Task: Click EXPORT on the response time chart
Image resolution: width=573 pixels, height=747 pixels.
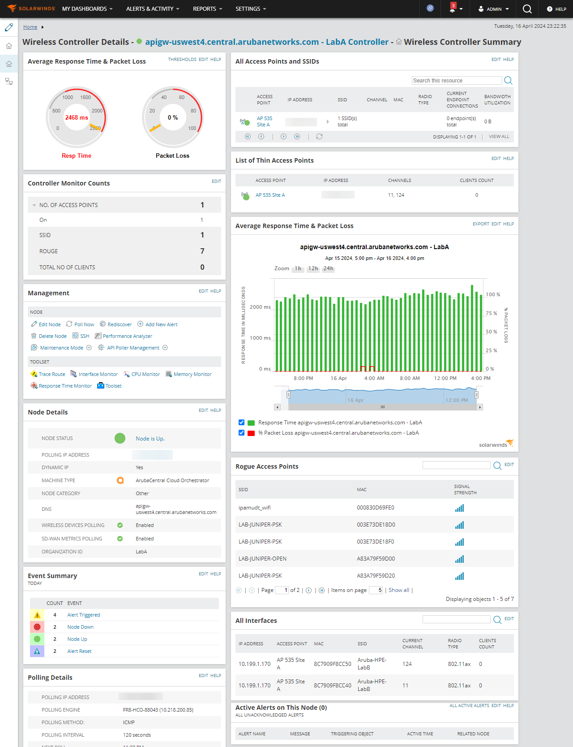Action: 481,224
